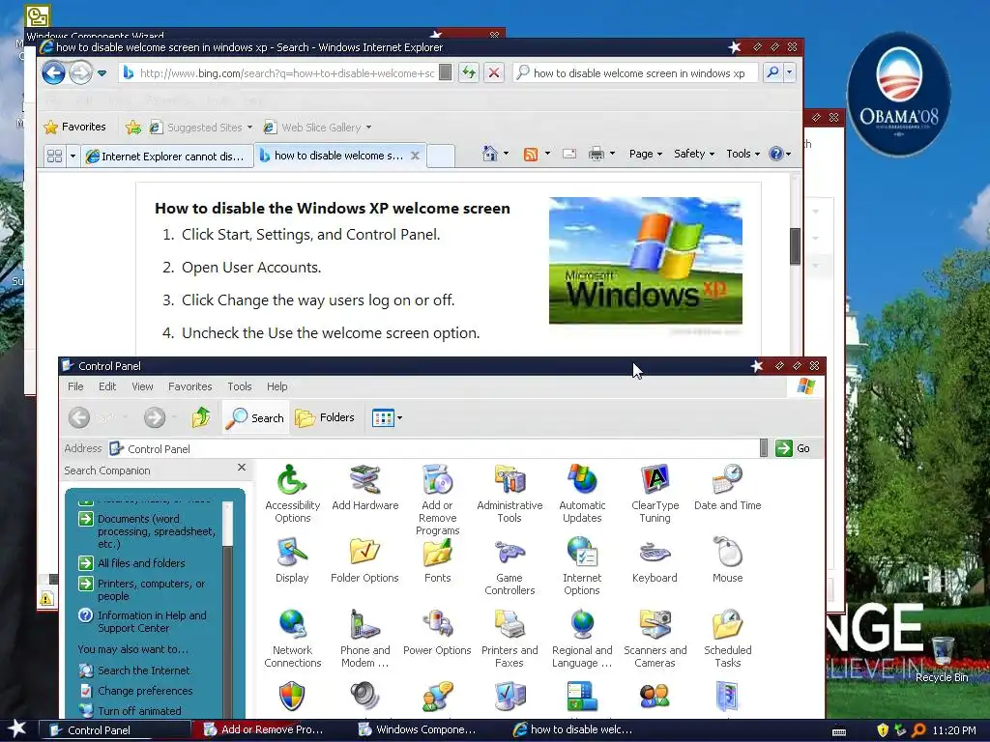Open View menu in Control Panel
This screenshot has height=742, width=990.
click(142, 386)
